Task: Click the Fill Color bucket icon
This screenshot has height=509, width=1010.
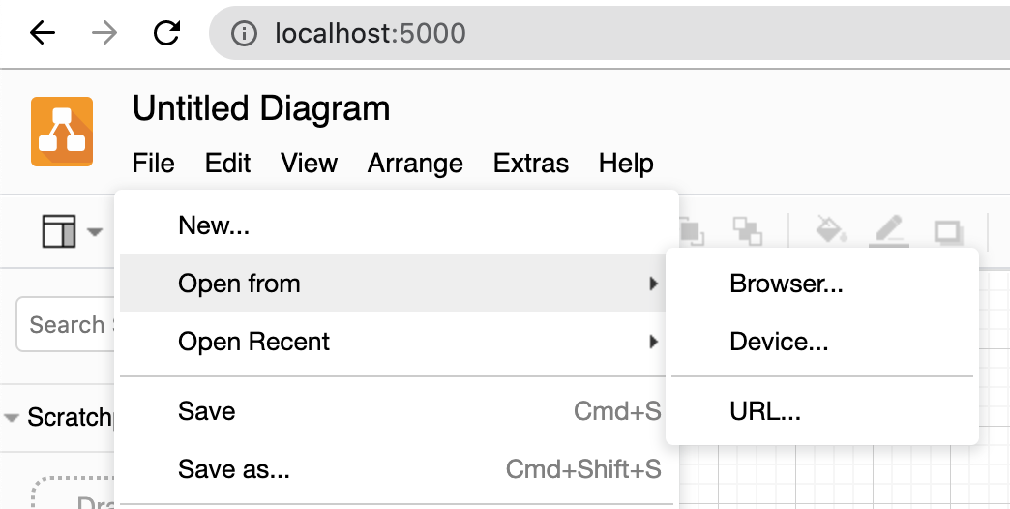Action: click(831, 230)
